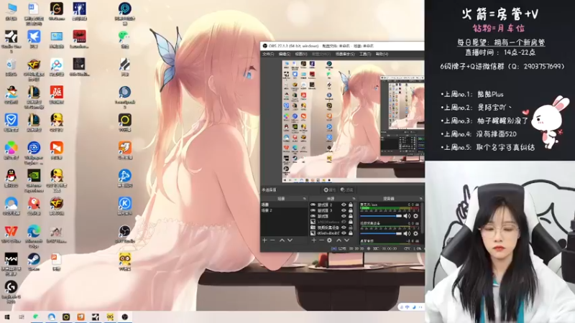This screenshot has width=575, height=323.
Task: Click the 滤镜 filters button above Sources
Action: 346,189
